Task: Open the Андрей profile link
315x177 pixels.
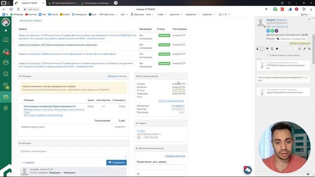Action: [x=277, y=20]
